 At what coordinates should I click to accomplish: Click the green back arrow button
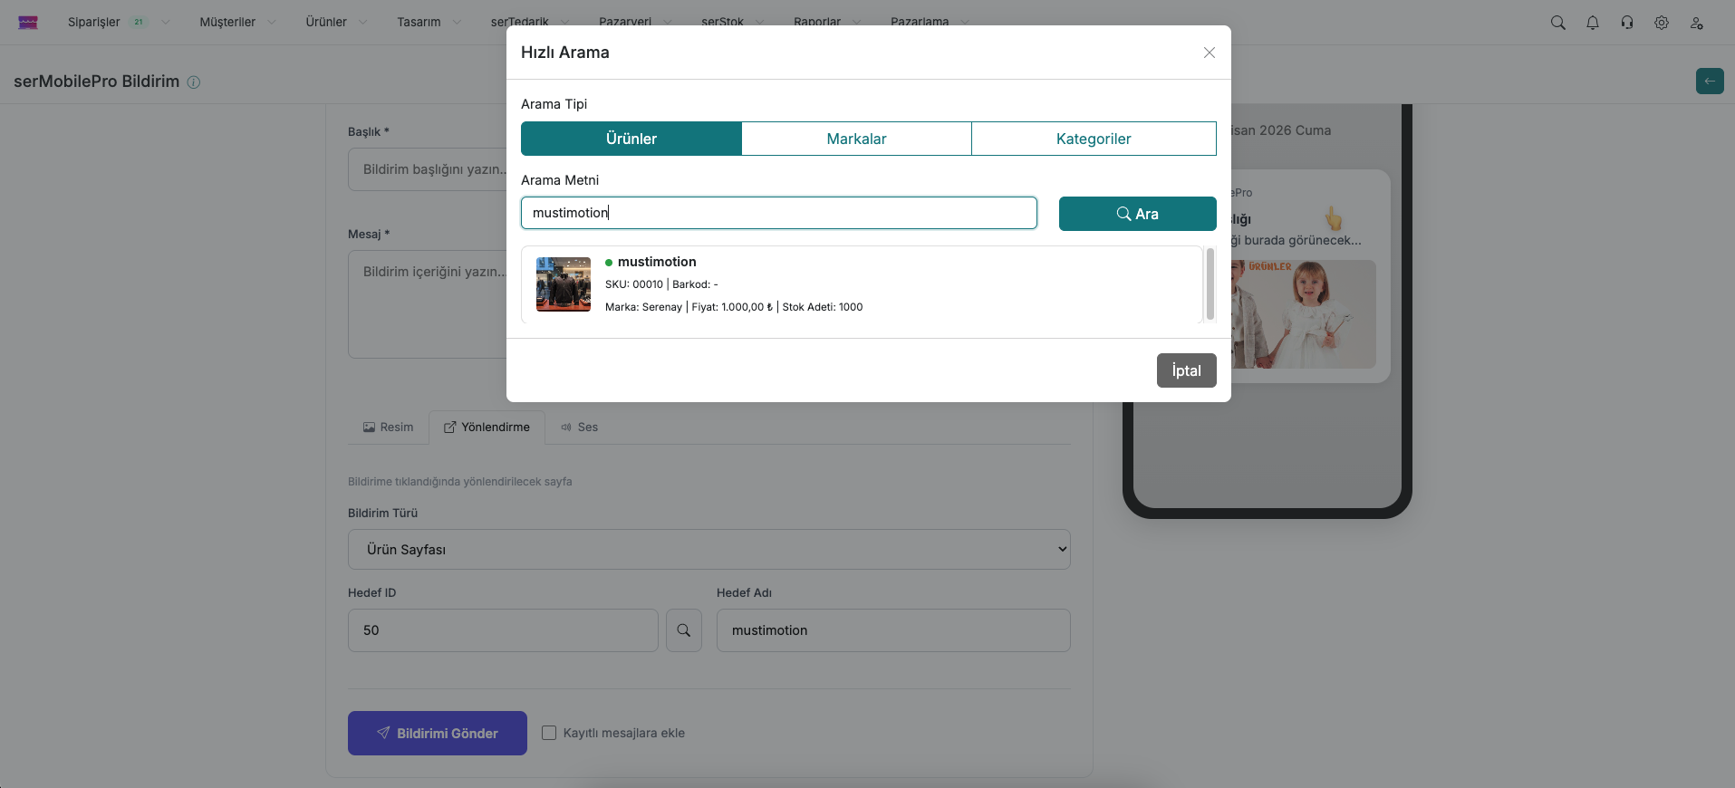click(1709, 81)
